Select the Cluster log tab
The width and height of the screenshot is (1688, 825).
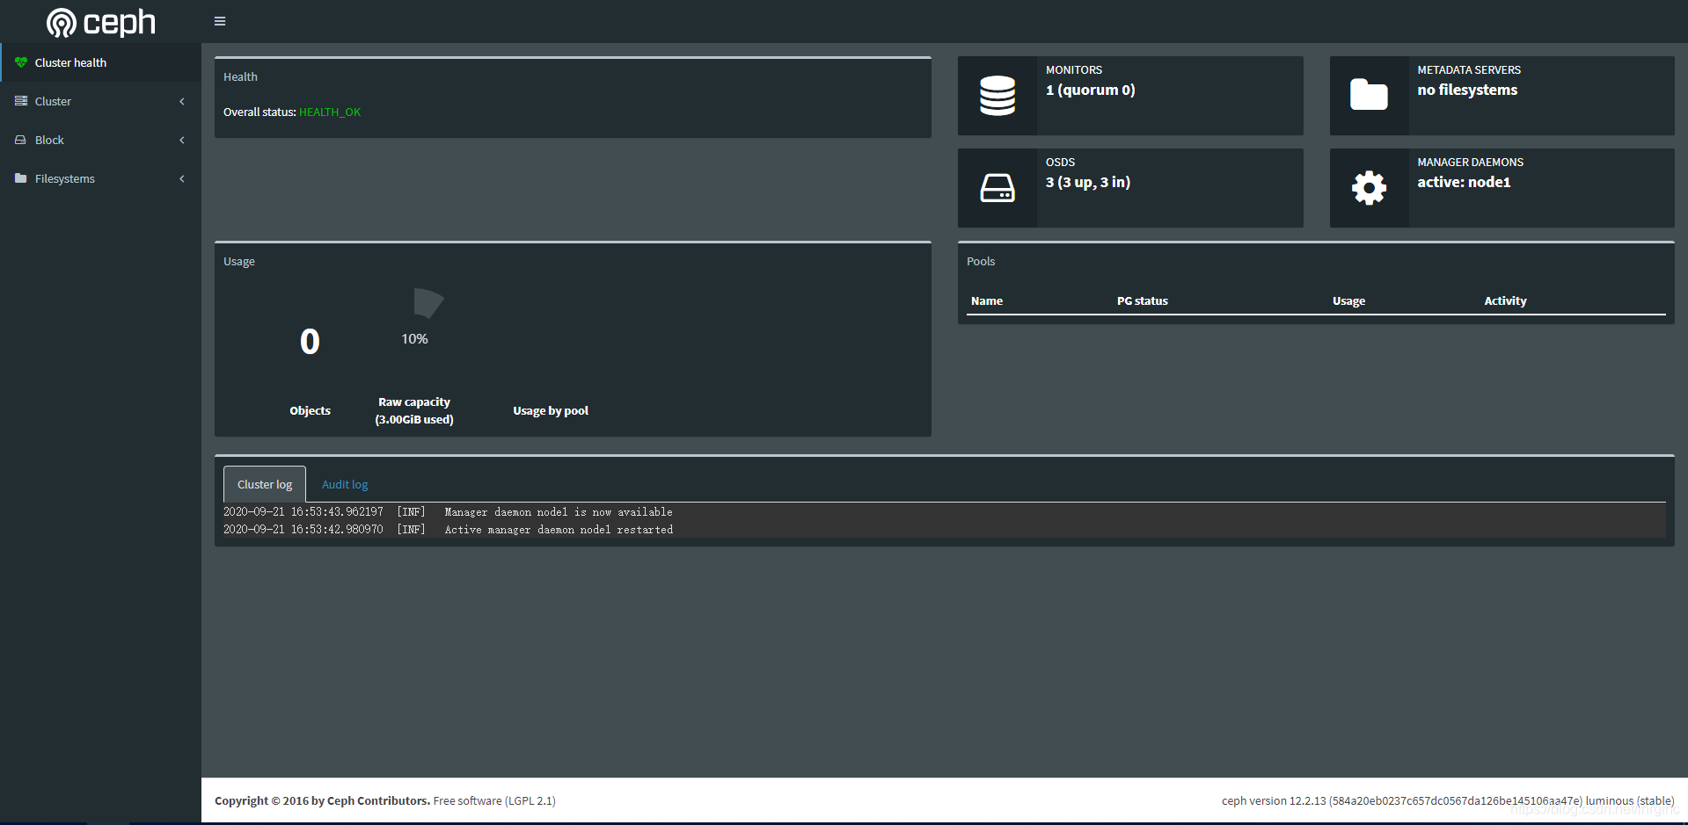(265, 484)
